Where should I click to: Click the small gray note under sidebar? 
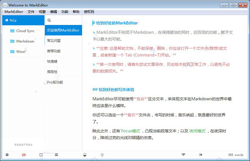tap(23, 145)
